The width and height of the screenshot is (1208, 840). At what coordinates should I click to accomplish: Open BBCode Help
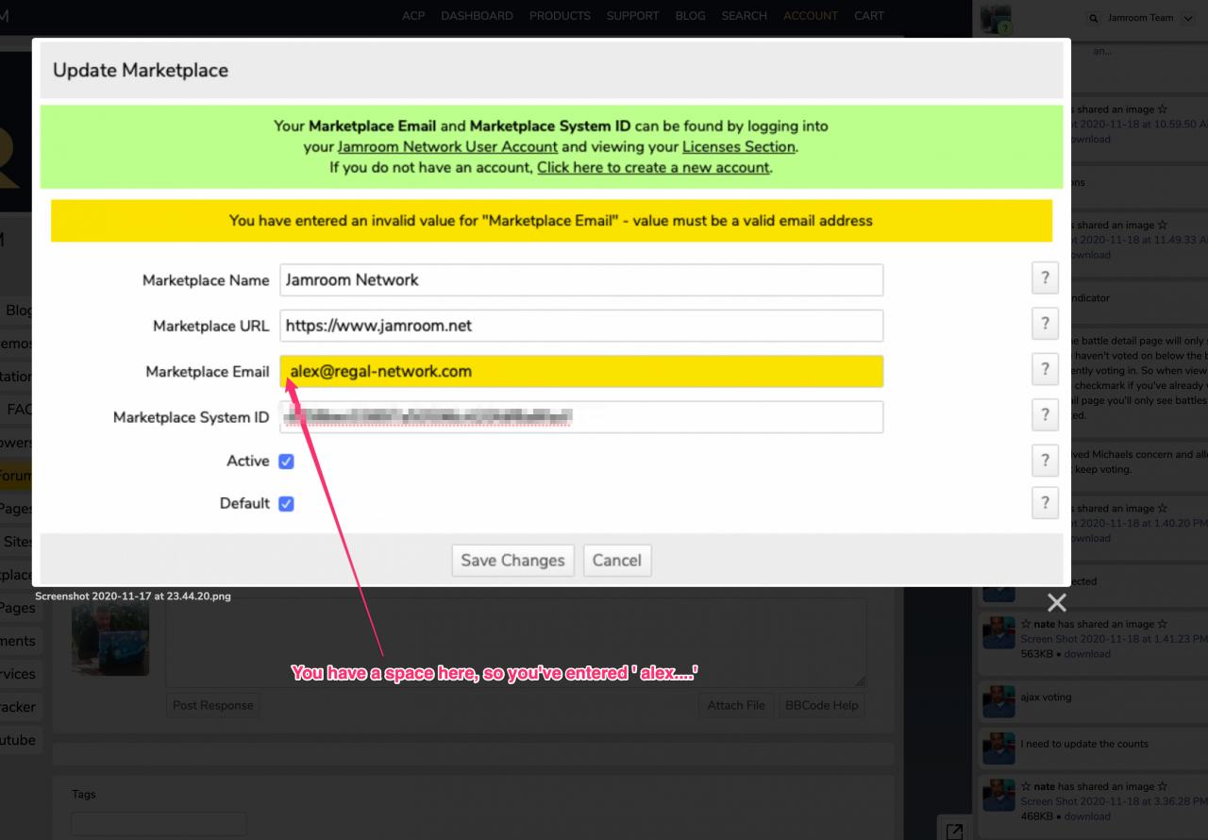pyautogui.click(x=822, y=705)
